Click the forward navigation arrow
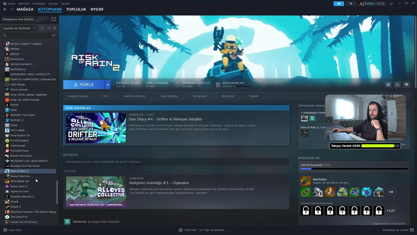The height and width of the screenshot is (235, 417). coord(12,9)
